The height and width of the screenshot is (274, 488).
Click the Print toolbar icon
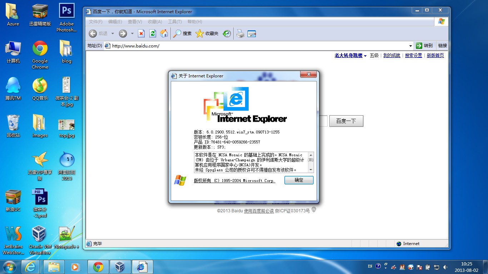[240, 34]
